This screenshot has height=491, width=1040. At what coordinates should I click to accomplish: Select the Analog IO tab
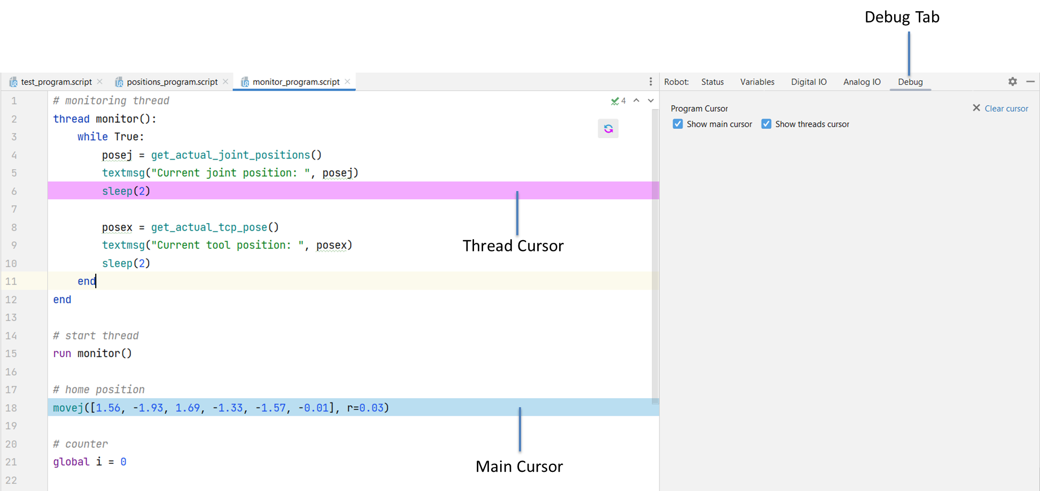pos(862,82)
